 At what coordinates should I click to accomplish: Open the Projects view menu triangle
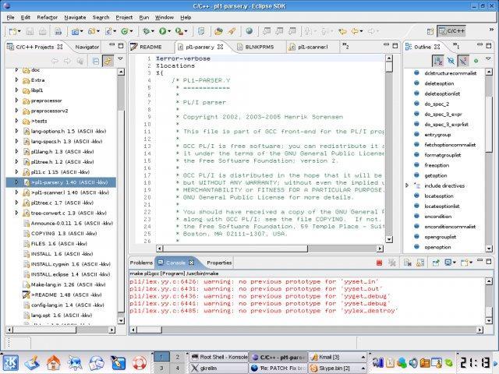[x=120, y=59]
